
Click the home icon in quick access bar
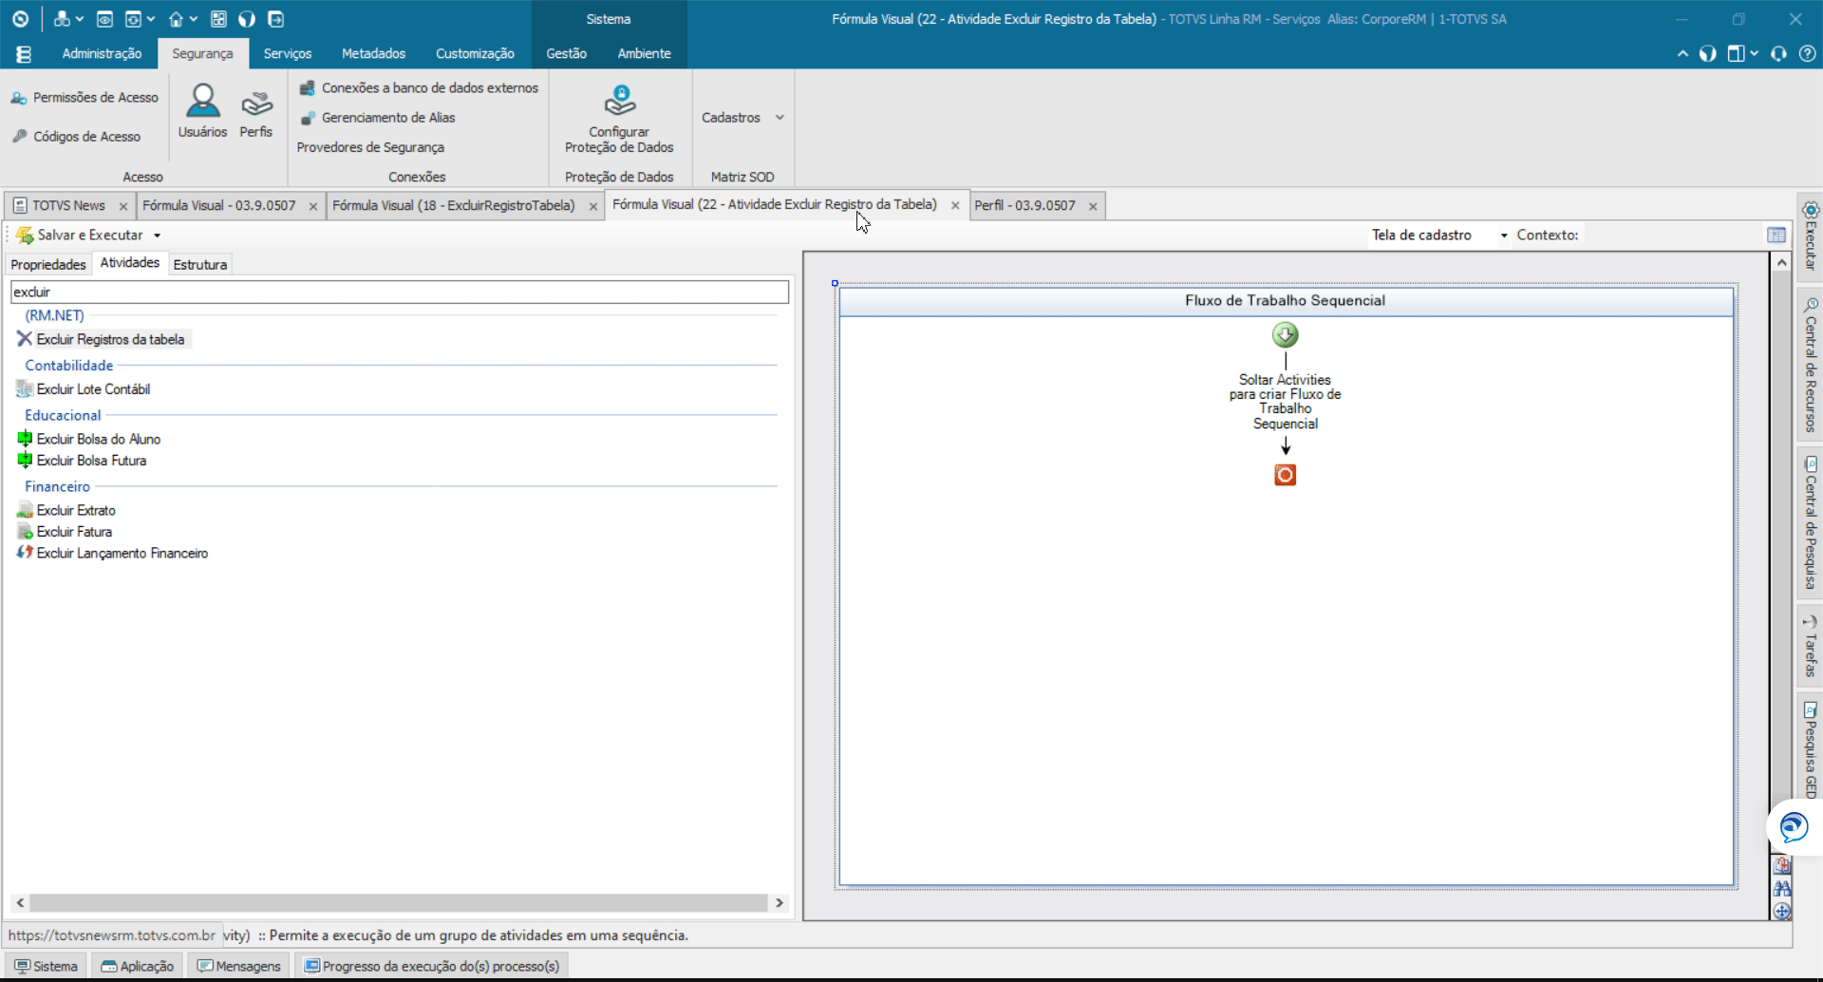176,19
